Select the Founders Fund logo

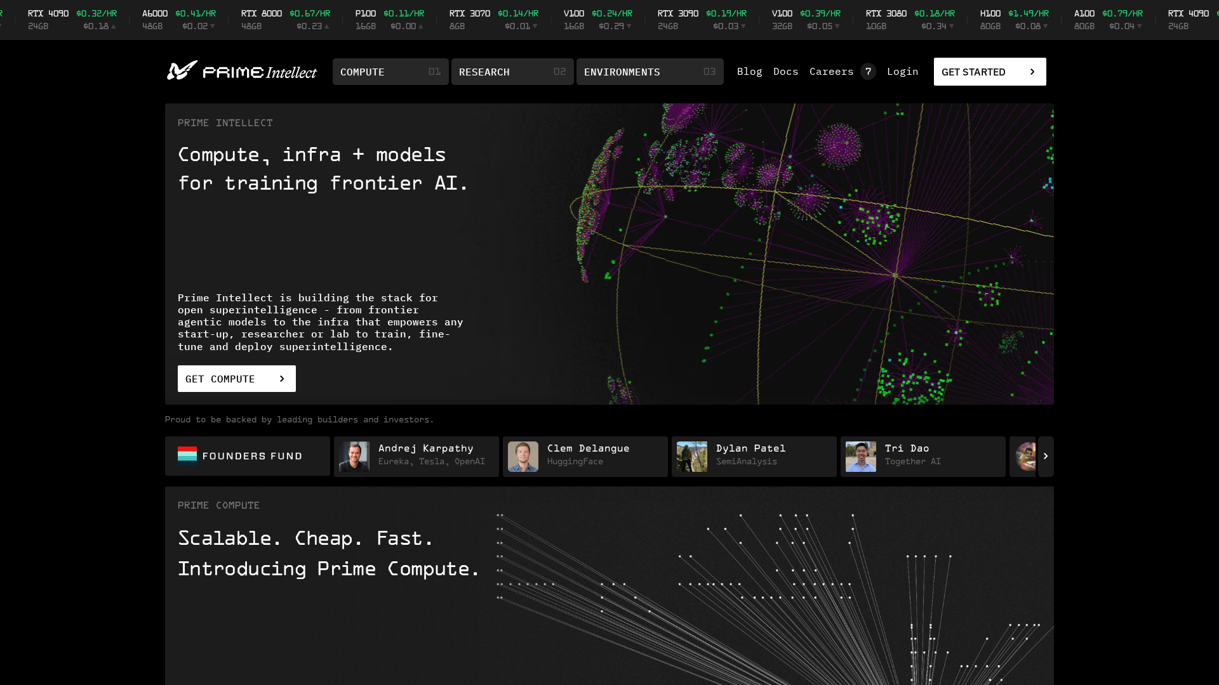[239, 456]
